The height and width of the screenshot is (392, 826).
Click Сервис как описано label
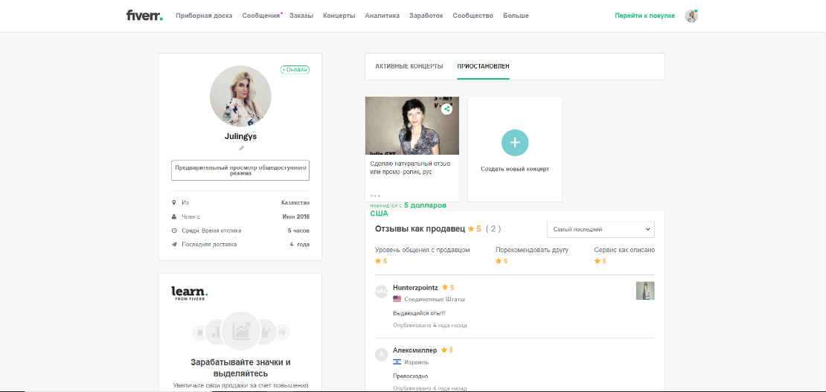(624, 250)
